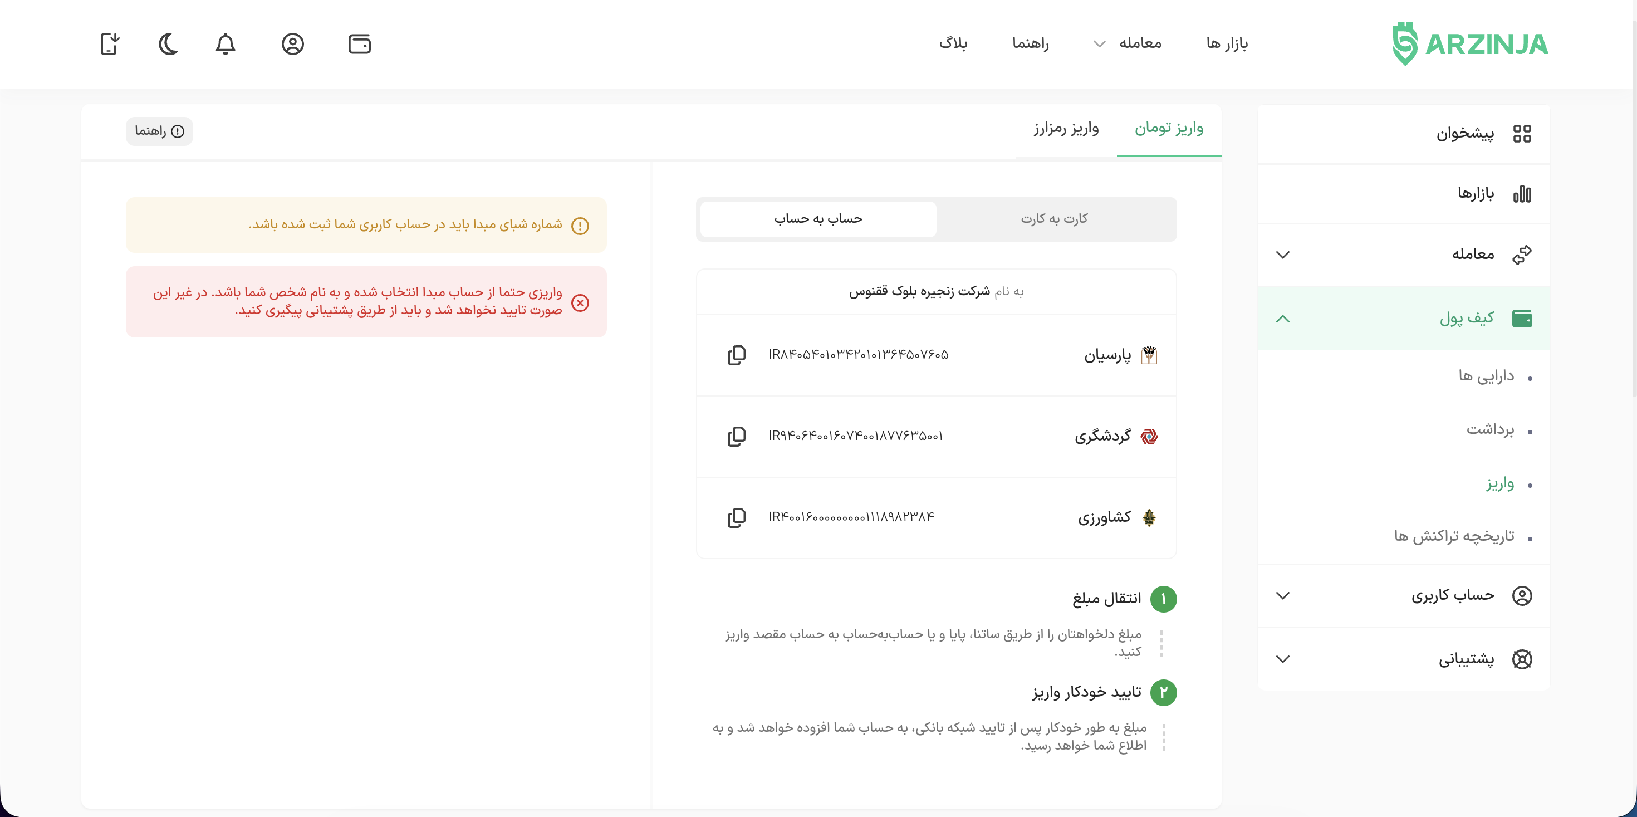Image resolution: width=1637 pixels, height=817 pixels.
Task: Open برداشت in sidebar
Action: [1490, 430]
